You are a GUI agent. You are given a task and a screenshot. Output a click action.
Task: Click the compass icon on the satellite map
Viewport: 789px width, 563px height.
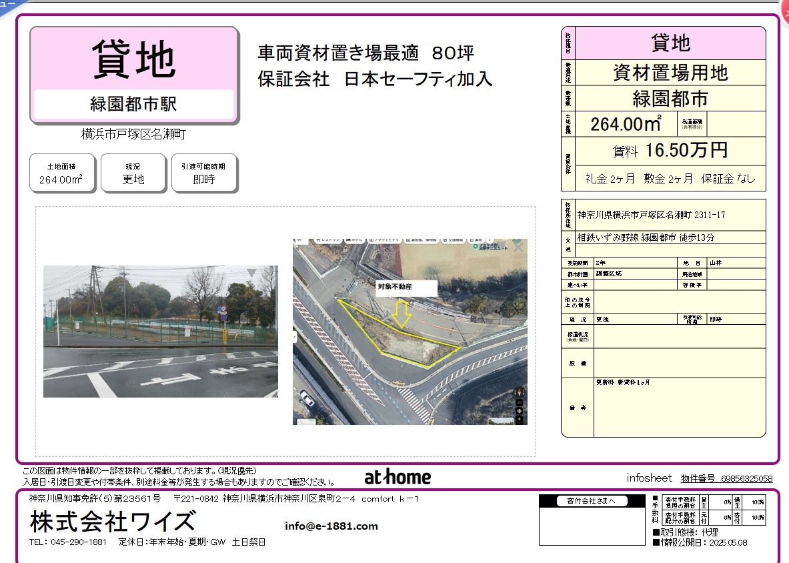click(519, 392)
